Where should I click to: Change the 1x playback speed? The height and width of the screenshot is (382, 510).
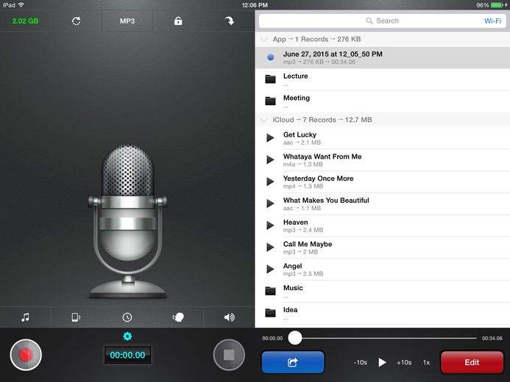pos(426,362)
